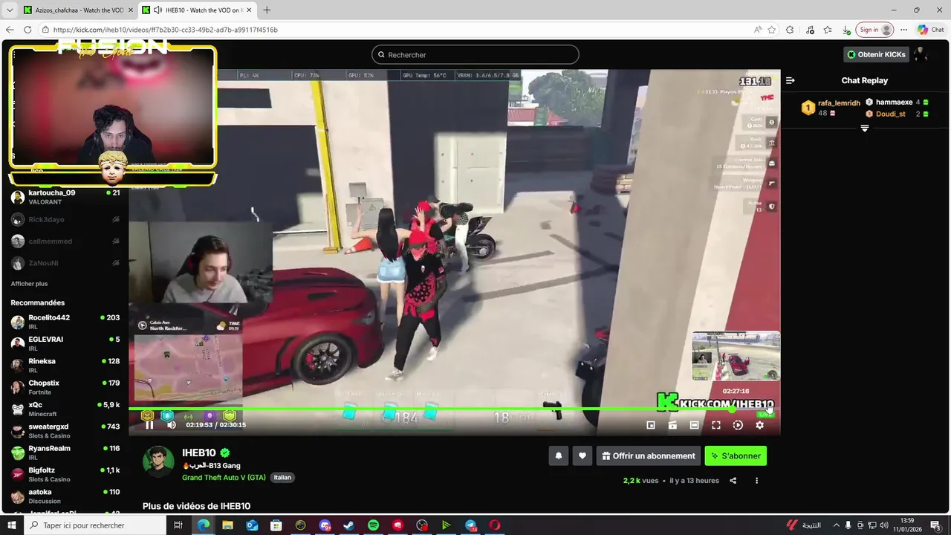Open the playback speed control
Viewport: 951px width, 535px height.
pyautogui.click(x=738, y=425)
